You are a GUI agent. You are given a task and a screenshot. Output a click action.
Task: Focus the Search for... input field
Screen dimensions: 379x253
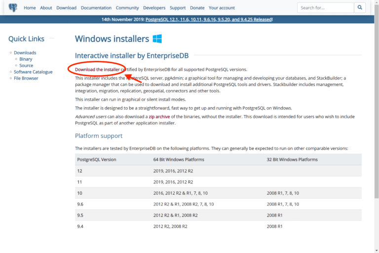pyautogui.click(x=325, y=8)
